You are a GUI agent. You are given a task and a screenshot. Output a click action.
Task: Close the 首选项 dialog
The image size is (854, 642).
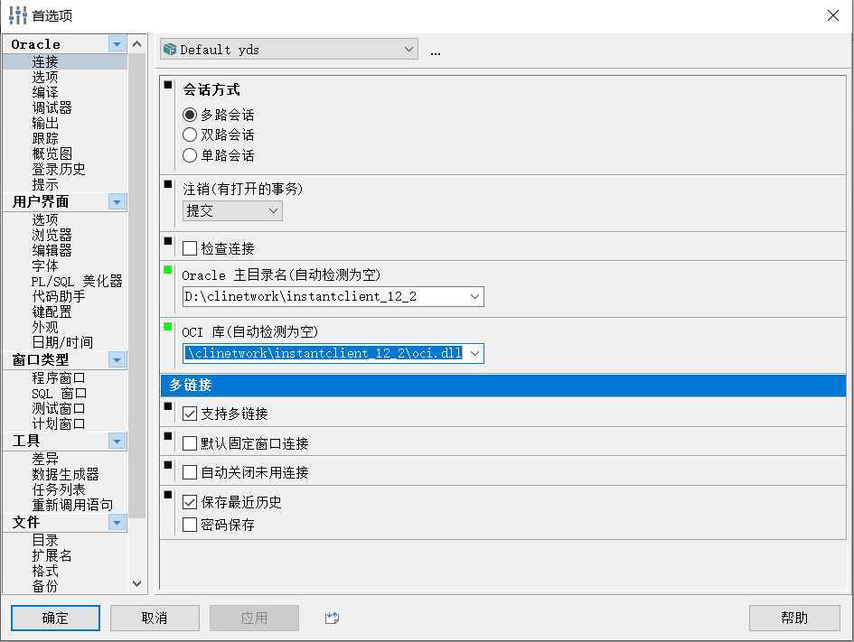(832, 15)
